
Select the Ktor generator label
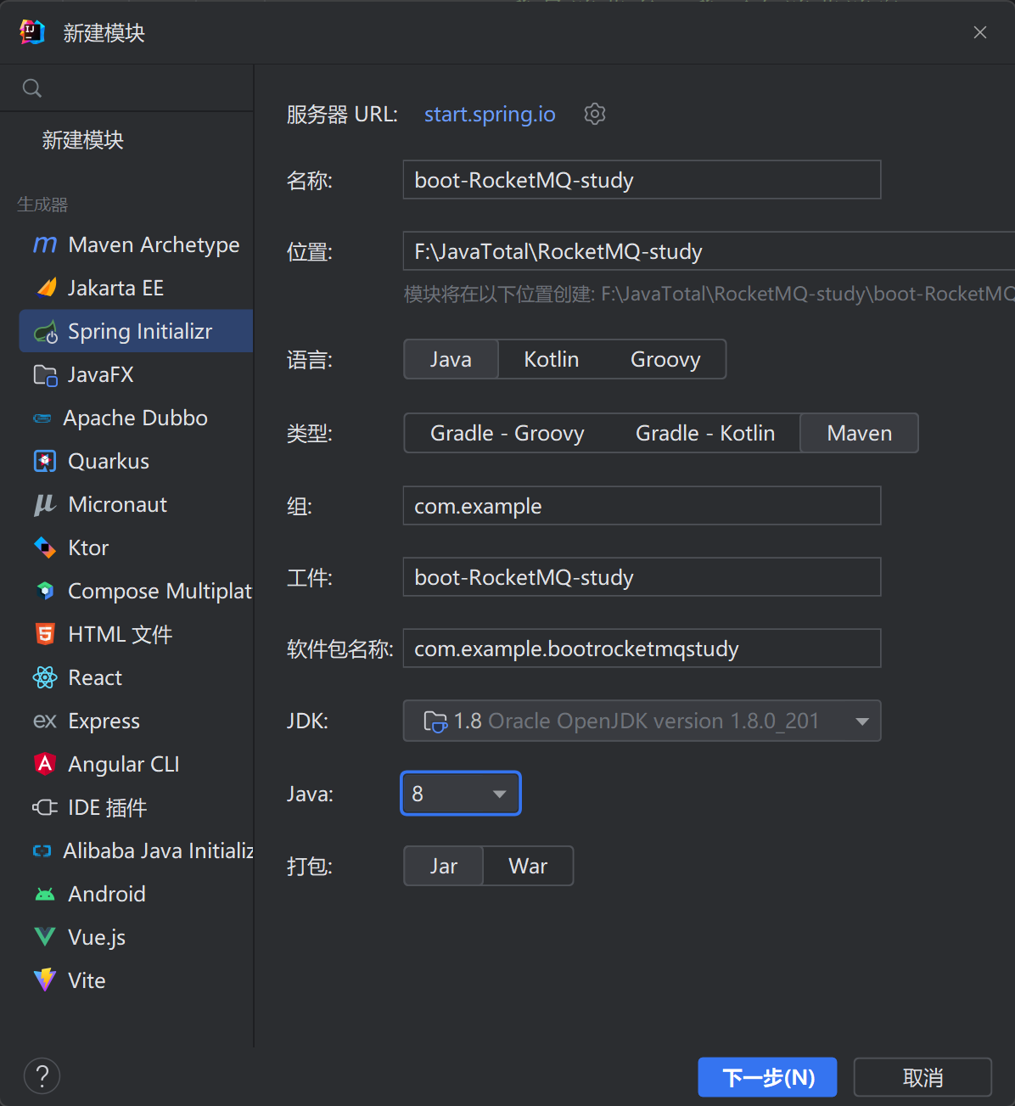pyautogui.click(x=88, y=547)
